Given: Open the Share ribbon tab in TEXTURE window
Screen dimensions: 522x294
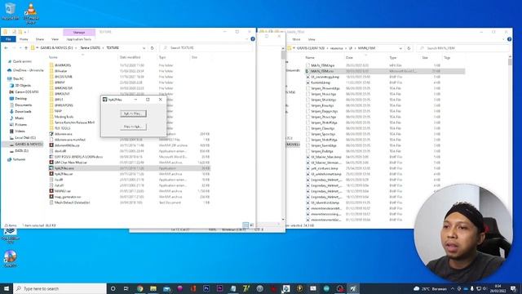Looking at the screenshot, I should [40, 39].
